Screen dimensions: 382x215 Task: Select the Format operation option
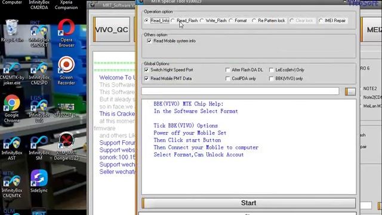(x=238, y=21)
